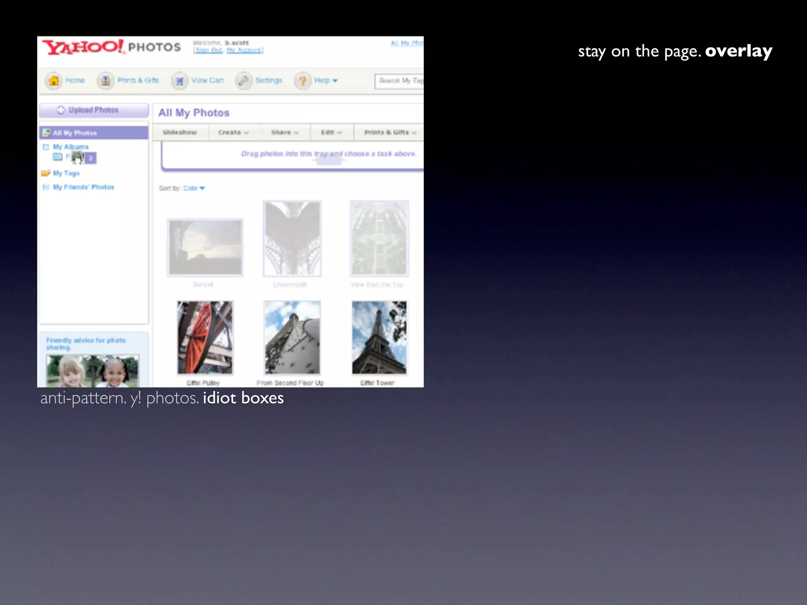Click the children photo in advice box

93,371
